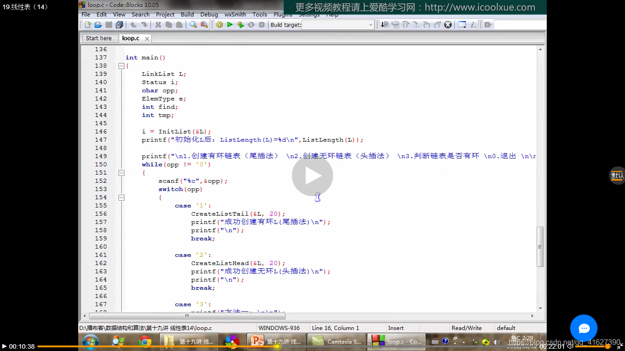The width and height of the screenshot is (625, 351).
Task: Click the Copy toolbar icon
Action: (168, 25)
